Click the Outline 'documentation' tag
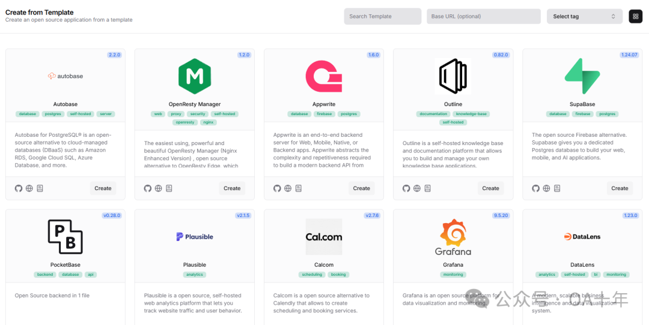The width and height of the screenshot is (649, 325). point(433,114)
